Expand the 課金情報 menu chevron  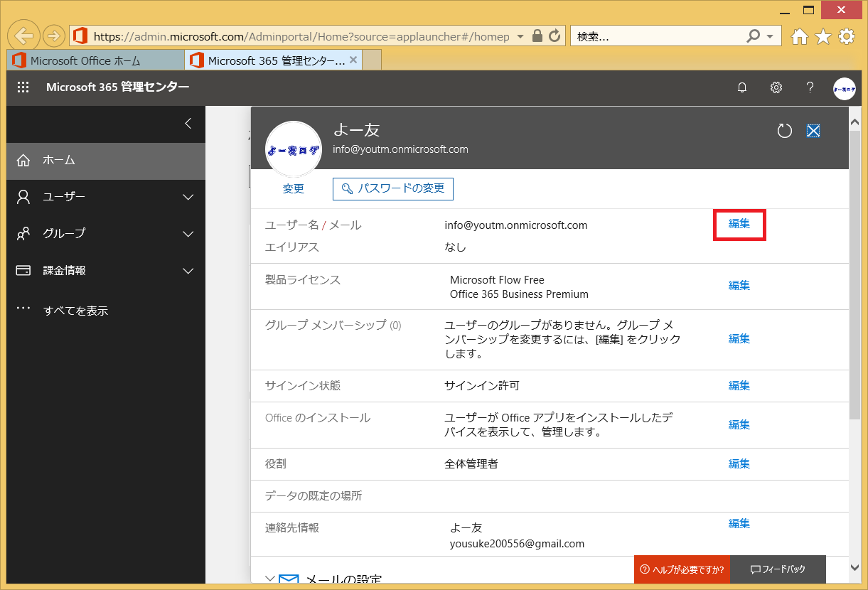(188, 271)
